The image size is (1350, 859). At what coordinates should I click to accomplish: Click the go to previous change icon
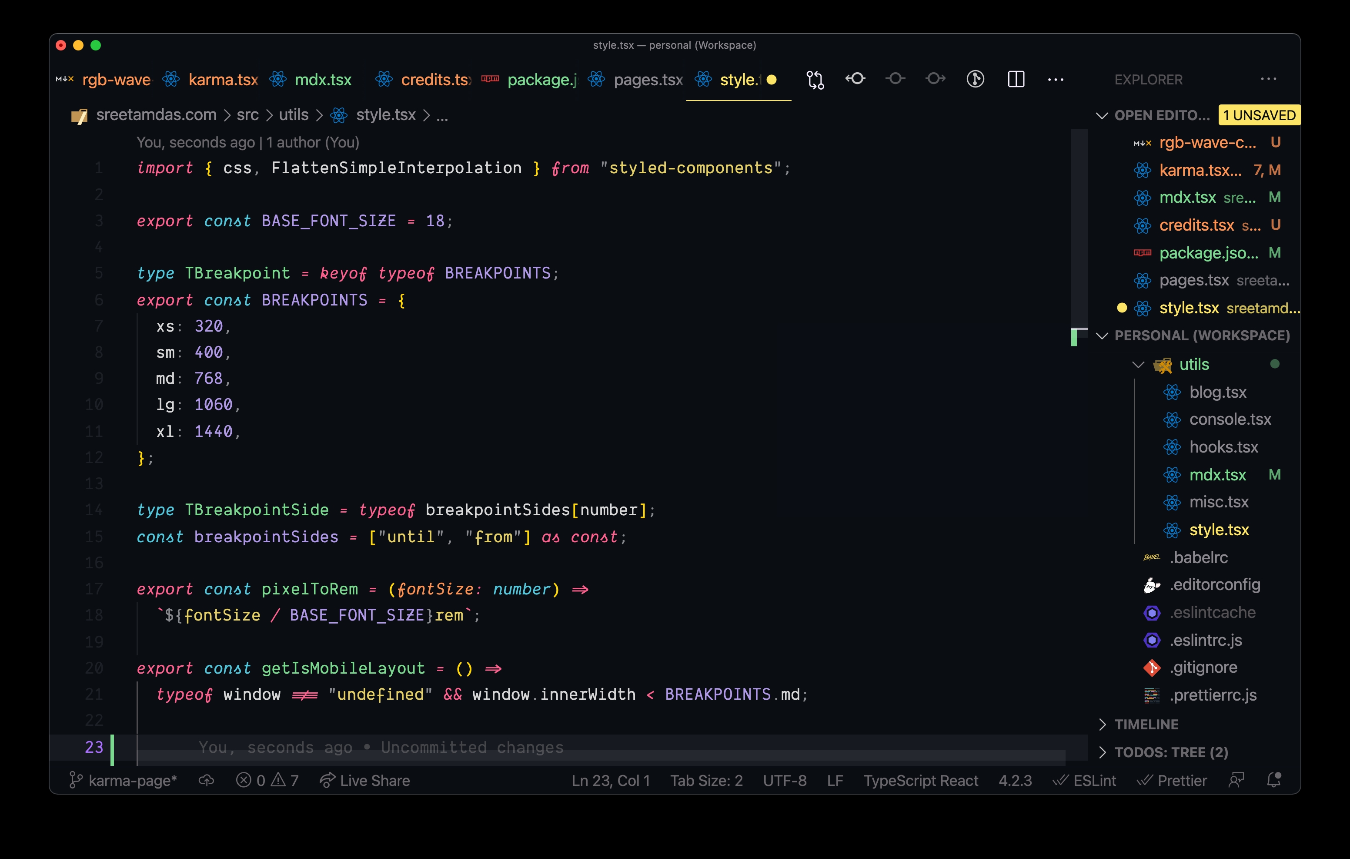coord(855,79)
